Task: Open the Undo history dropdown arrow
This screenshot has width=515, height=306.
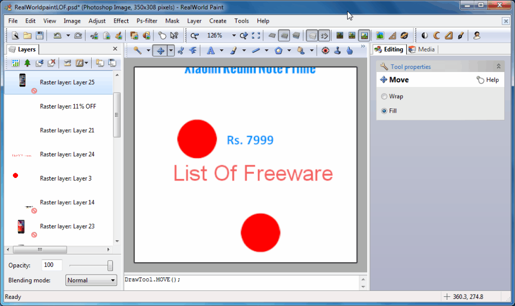Action: (68, 35)
